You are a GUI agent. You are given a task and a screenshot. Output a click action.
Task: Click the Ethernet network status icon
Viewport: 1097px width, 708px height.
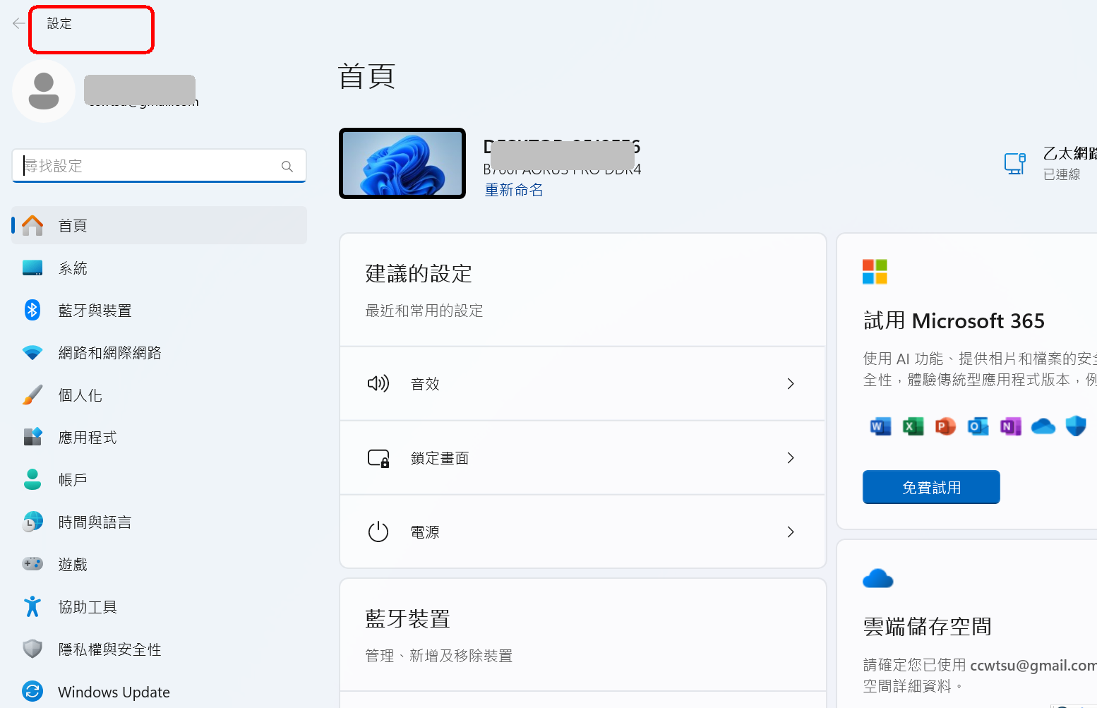pyautogui.click(x=1014, y=163)
